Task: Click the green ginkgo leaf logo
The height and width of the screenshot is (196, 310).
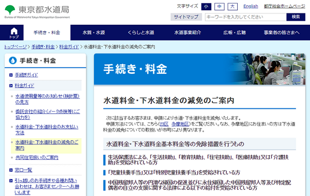Action: (x=10, y=10)
